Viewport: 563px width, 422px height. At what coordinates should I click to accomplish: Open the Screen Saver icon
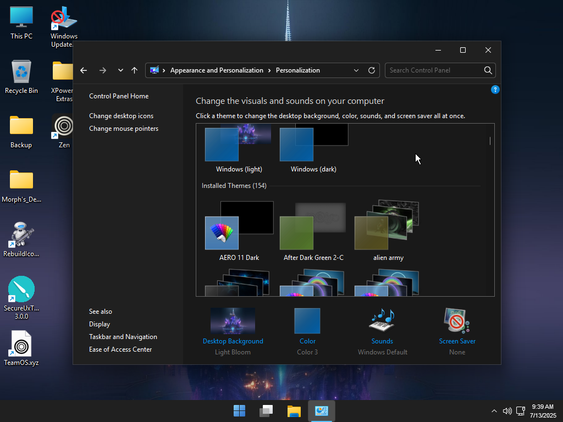457,320
